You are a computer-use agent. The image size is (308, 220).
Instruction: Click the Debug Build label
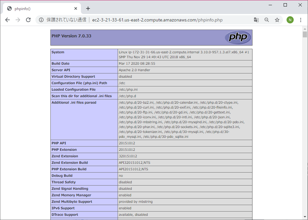62,175
